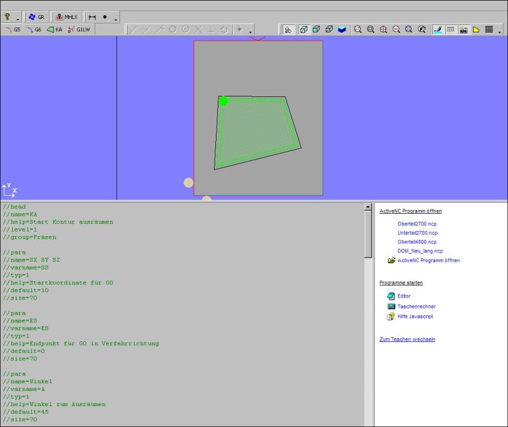This screenshot has width=508, height=427.
Task: Toggle the abc text labels icon
Action: tap(464, 30)
